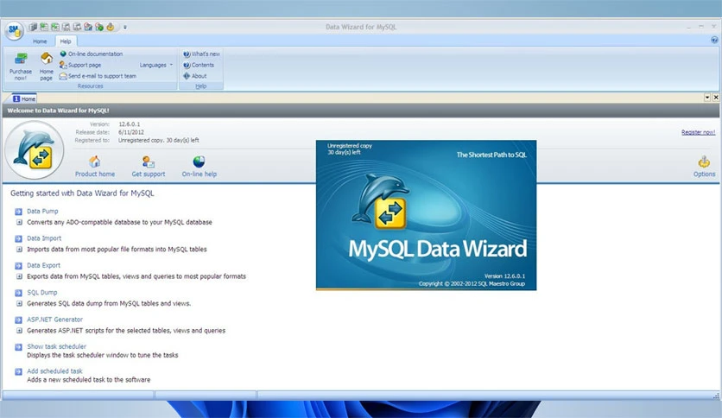Click the arrow icon beside SQL Dump
The image size is (722, 418).
(x=18, y=294)
